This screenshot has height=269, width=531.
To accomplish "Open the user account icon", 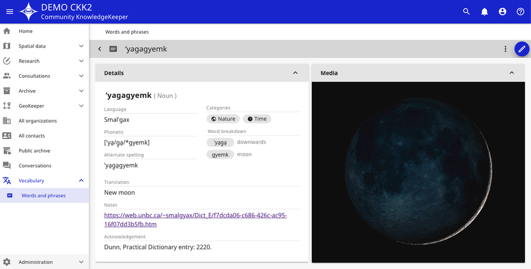I will 502,12.
